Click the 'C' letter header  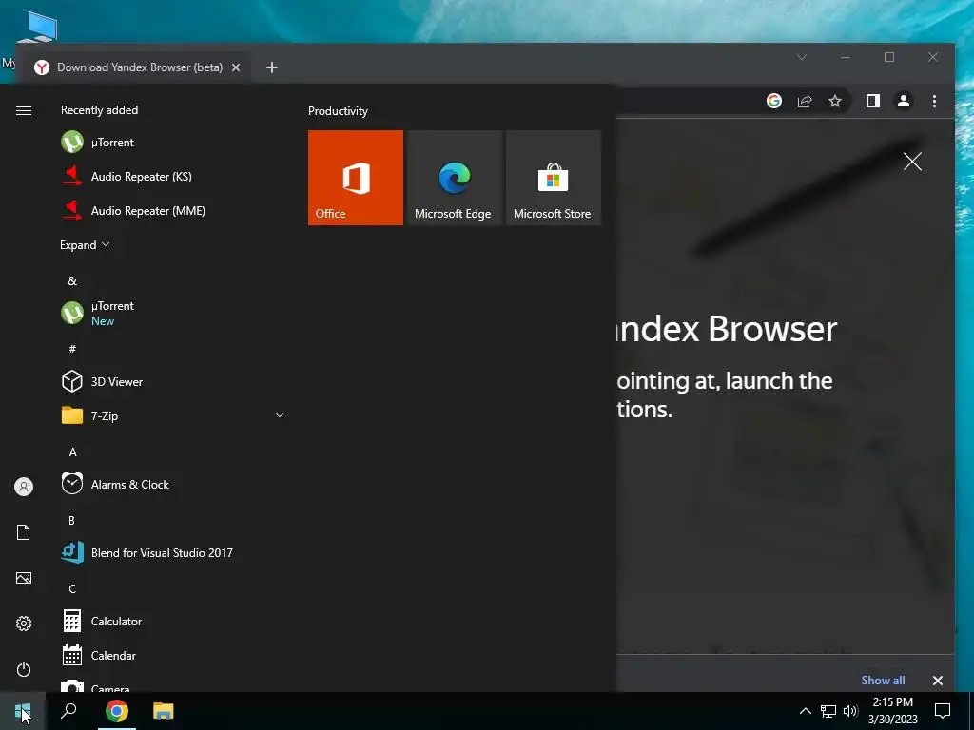click(x=72, y=588)
